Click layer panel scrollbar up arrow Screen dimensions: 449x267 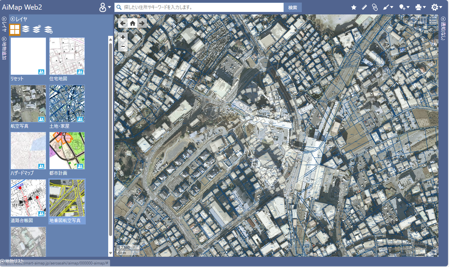(111, 39)
